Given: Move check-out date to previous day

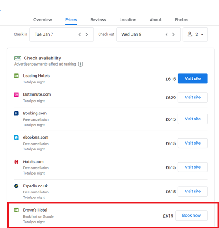Looking at the screenshot, I should [167, 35].
